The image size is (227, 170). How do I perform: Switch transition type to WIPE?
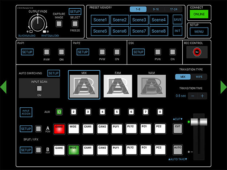point(199,77)
